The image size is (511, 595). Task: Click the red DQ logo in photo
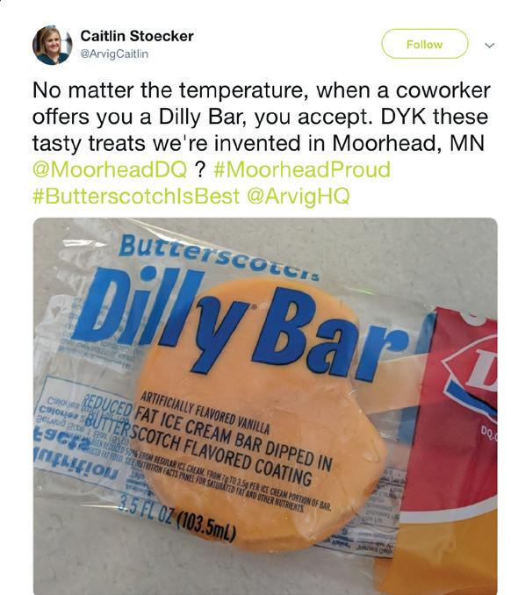[469, 379]
